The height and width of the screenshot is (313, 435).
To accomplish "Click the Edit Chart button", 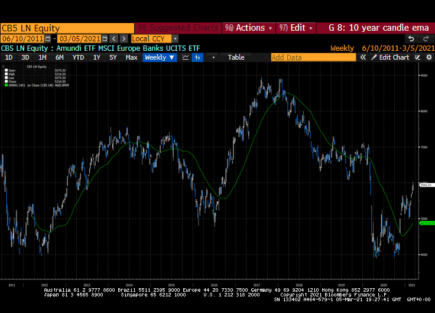I will (x=390, y=57).
